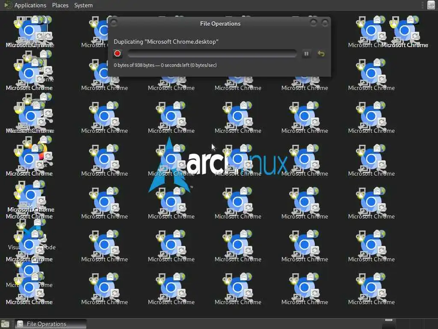Open the Places menu

[60, 5]
